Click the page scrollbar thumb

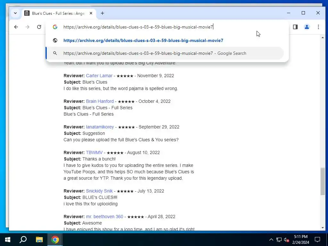[x=323, y=181]
